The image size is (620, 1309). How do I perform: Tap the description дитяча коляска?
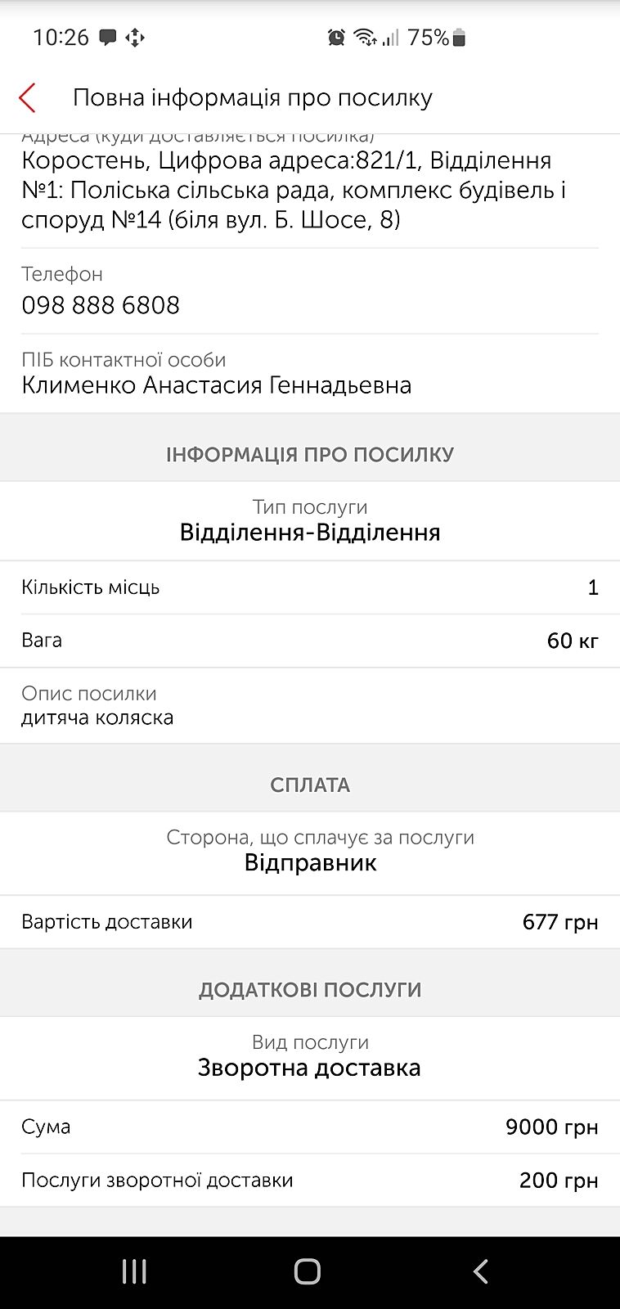(x=97, y=717)
